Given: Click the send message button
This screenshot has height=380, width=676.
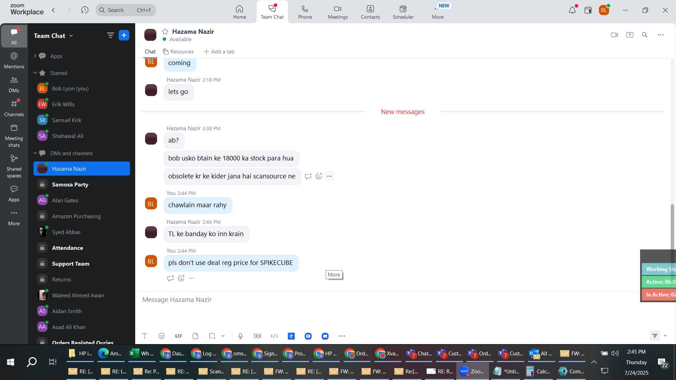Looking at the screenshot, I should (655, 336).
